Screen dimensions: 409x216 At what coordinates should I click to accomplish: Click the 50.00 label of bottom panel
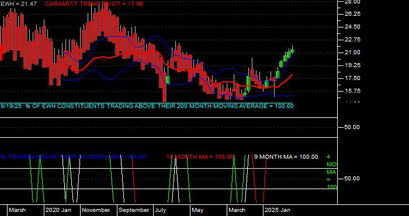click(352, 179)
